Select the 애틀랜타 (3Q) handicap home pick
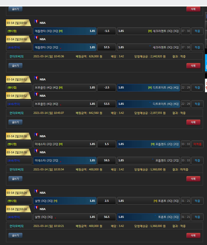 (x=65, y=31)
